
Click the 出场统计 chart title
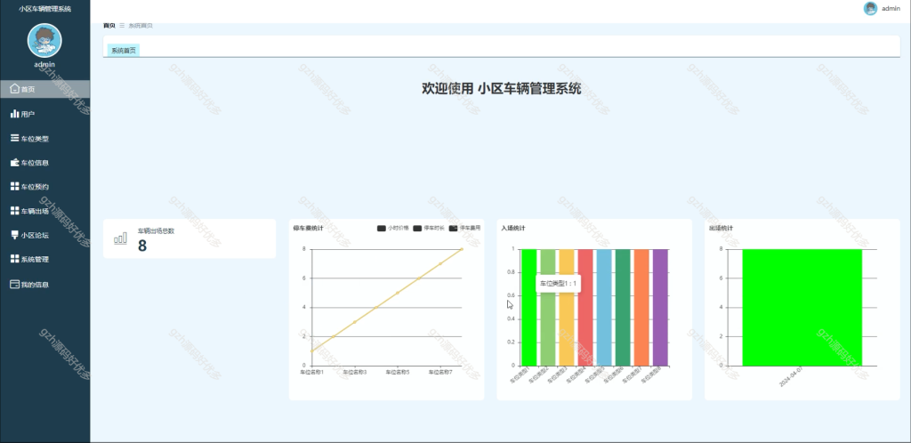click(719, 229)
